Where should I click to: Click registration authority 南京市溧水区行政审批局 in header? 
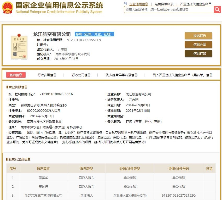(73, 54)
